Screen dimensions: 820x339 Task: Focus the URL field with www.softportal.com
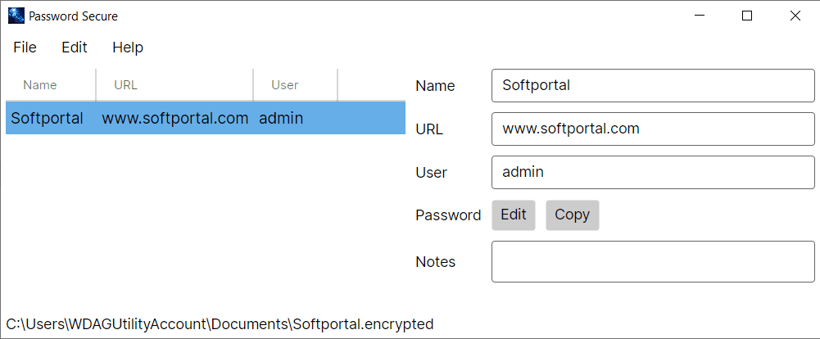click(x=653, y=129)
